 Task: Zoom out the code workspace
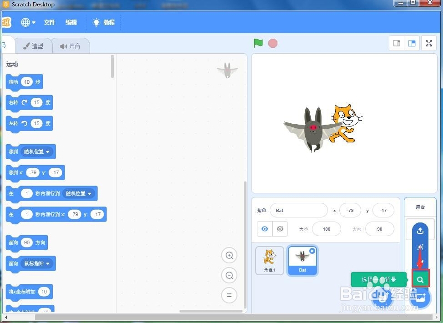[229, 275]
